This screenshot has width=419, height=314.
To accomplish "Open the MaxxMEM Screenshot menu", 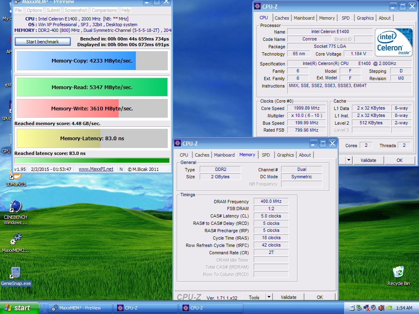I will [x=76, y=10].
